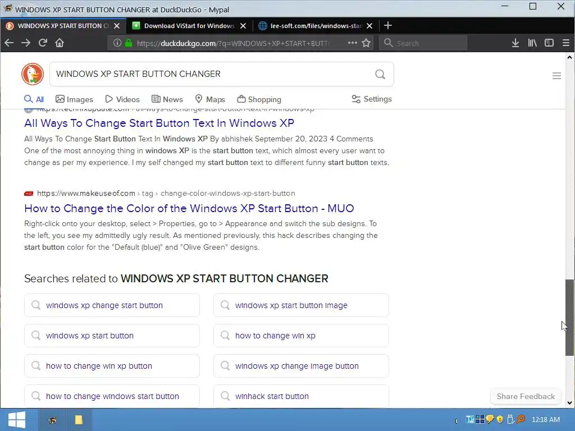Viewport: 575px width, 431px height.
Task: Focus the toolbar Search box
Action: tap(423, 43)
